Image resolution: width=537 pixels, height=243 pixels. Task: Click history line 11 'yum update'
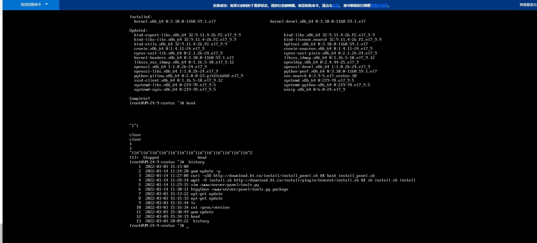[175, 212]
